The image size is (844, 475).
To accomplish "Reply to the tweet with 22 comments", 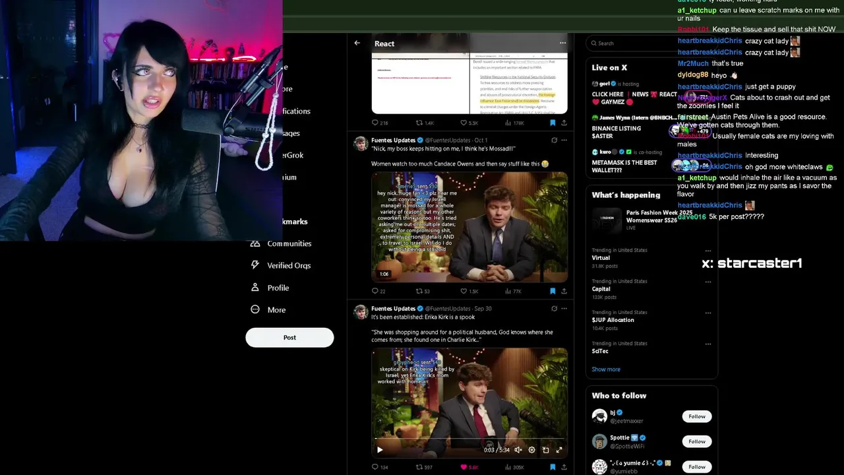I will point(378,291).
